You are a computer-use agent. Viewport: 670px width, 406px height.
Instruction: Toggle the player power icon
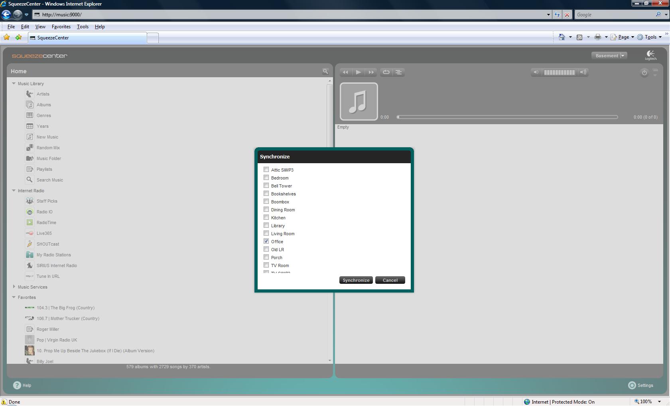click(644, 73)
